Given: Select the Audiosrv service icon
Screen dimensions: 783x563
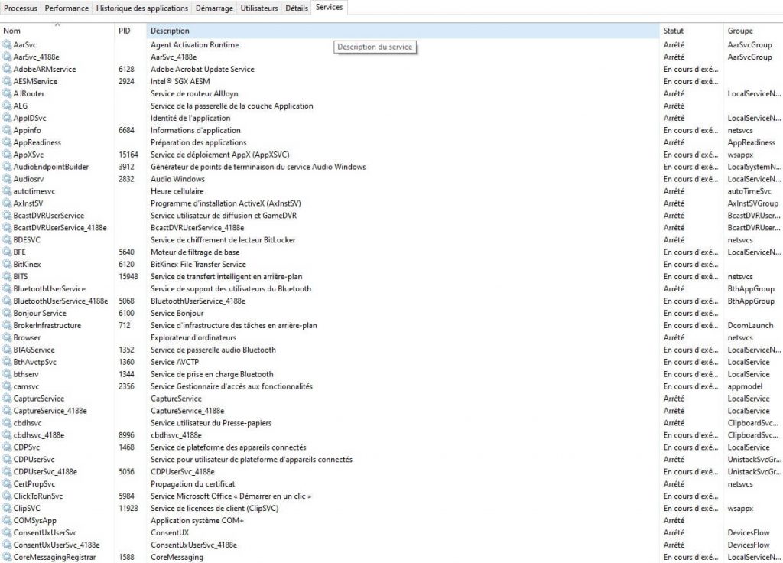Looking at the screenshot, I should click(7, 179).
